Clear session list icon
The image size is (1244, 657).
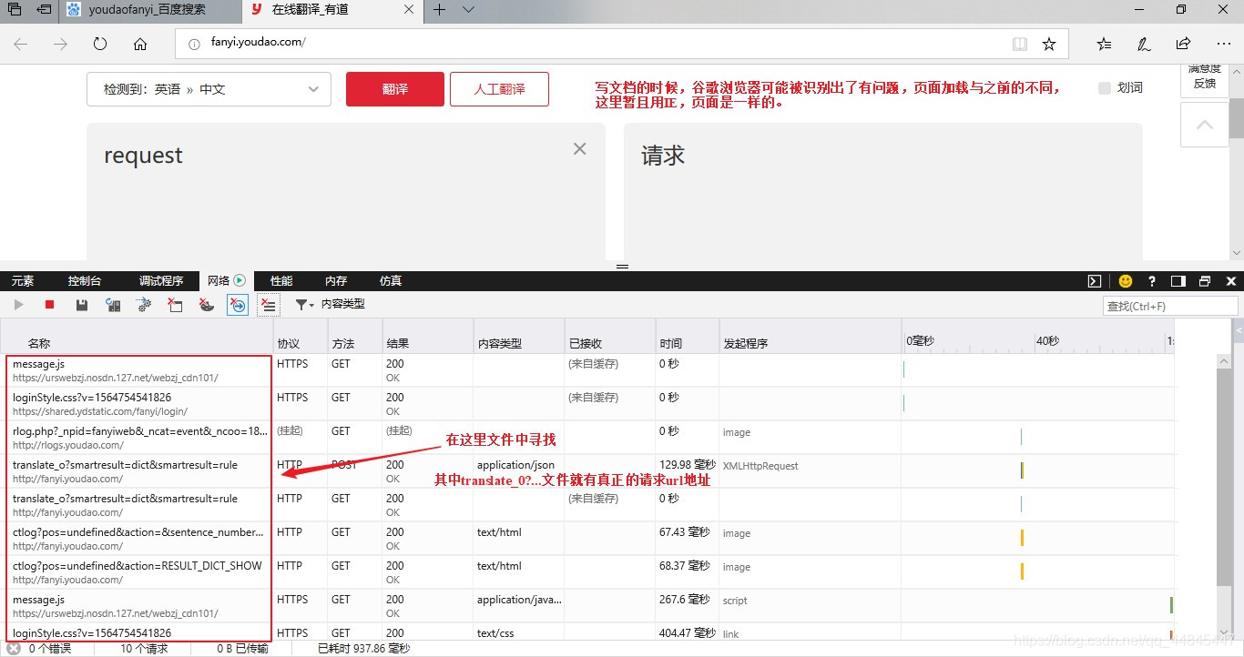tap(269, 306)
